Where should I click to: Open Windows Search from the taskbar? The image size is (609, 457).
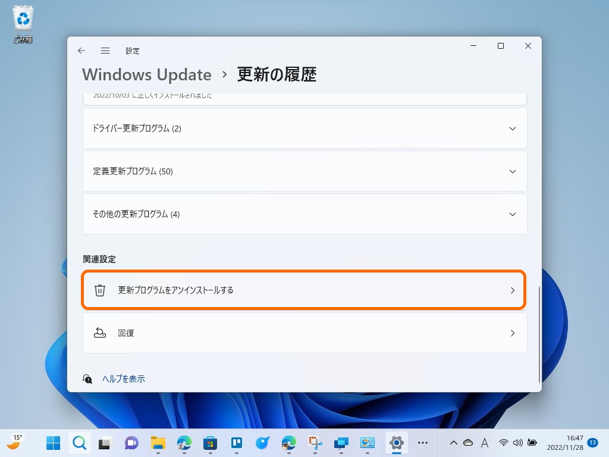[80, 443]
